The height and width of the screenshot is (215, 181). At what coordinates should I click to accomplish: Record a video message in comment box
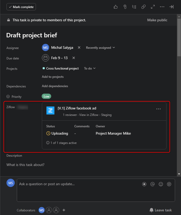pos(144,184)
